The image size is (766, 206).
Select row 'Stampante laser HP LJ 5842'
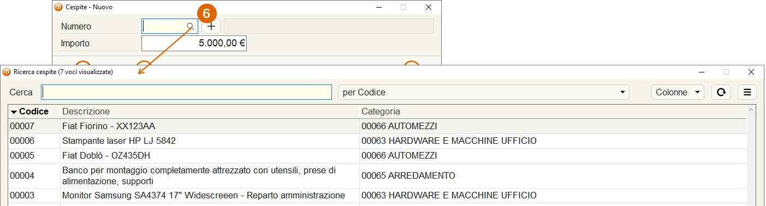point(377,141)
